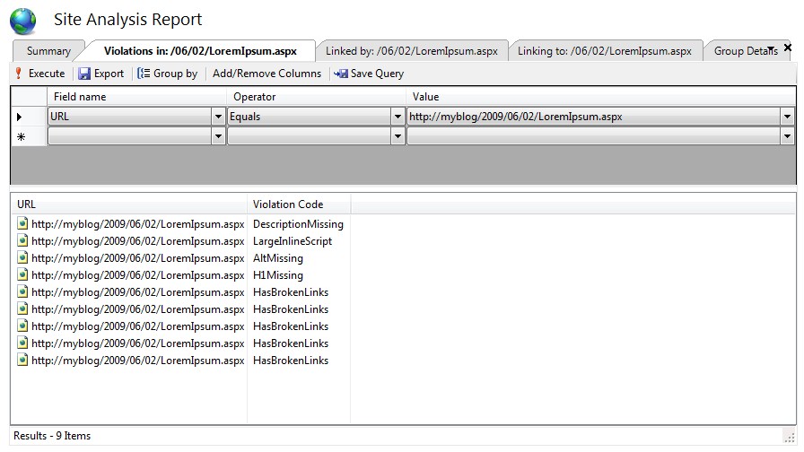Viewport: 804px width, 452px height.
Task: Open the Equals operator dropdown
Action: pyautogui.click(x=398, y=117)
